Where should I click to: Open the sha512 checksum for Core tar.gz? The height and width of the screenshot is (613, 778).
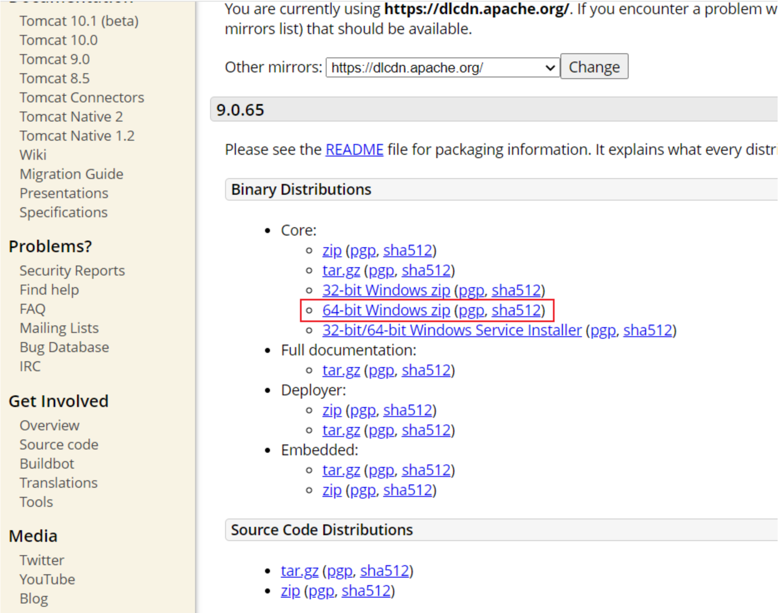[426, 271]
